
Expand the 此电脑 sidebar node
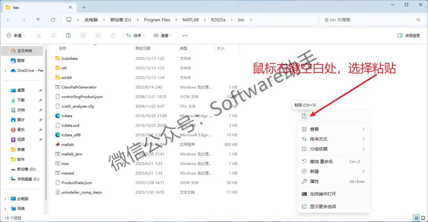point(6,199)
